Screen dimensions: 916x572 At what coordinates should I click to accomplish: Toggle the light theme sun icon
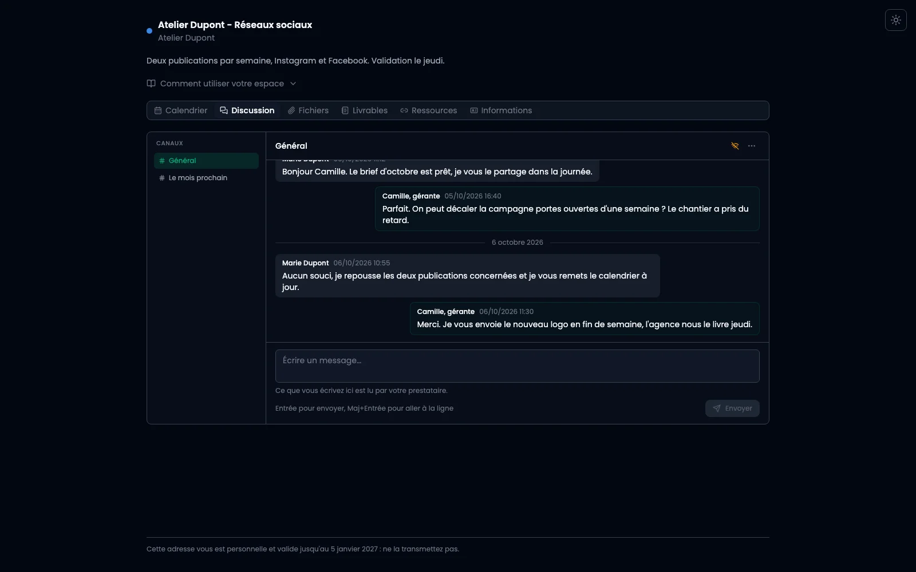895,20
